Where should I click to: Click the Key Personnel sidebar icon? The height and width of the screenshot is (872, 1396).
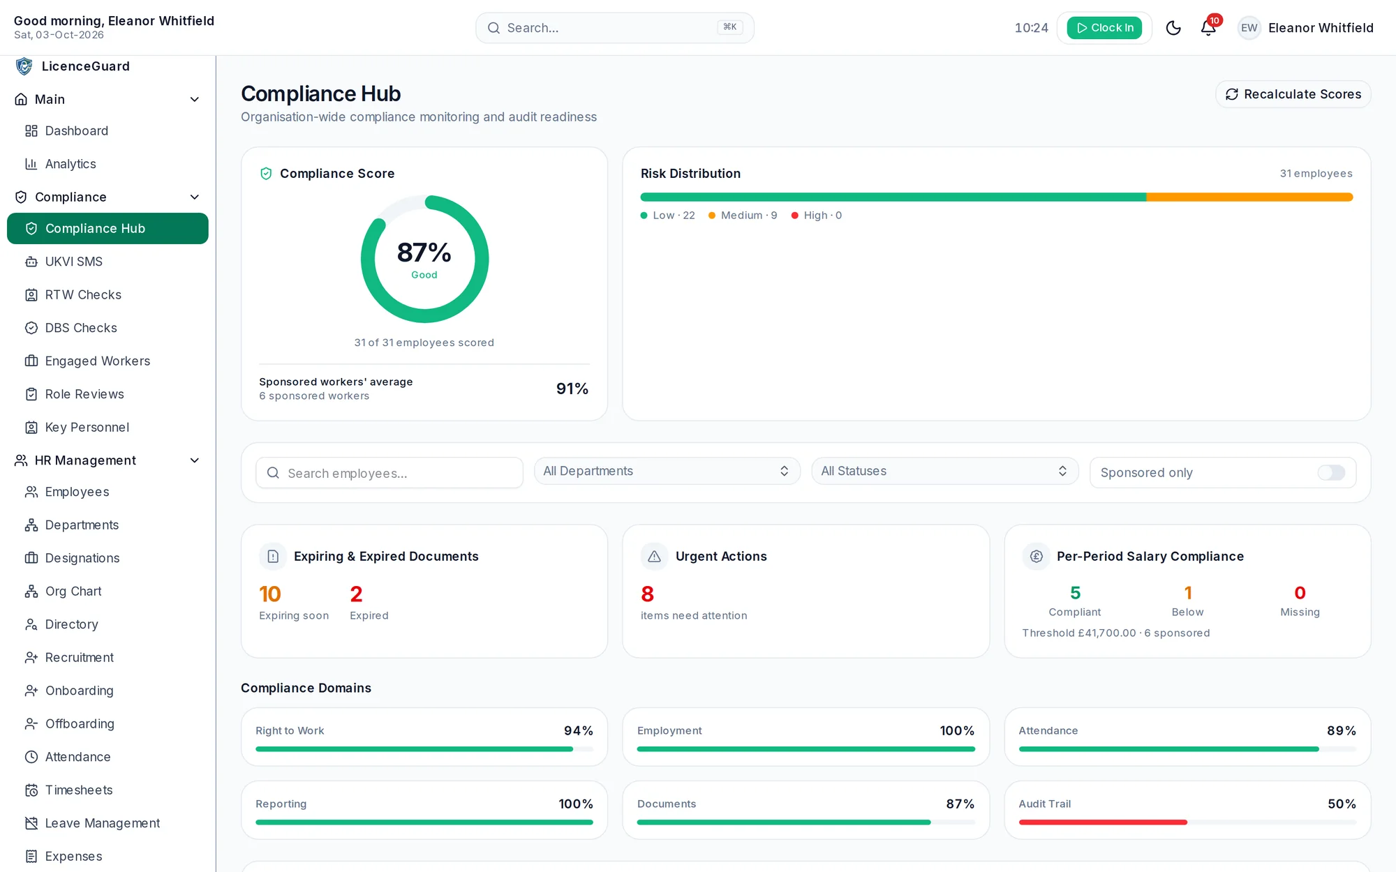point(31,428)
